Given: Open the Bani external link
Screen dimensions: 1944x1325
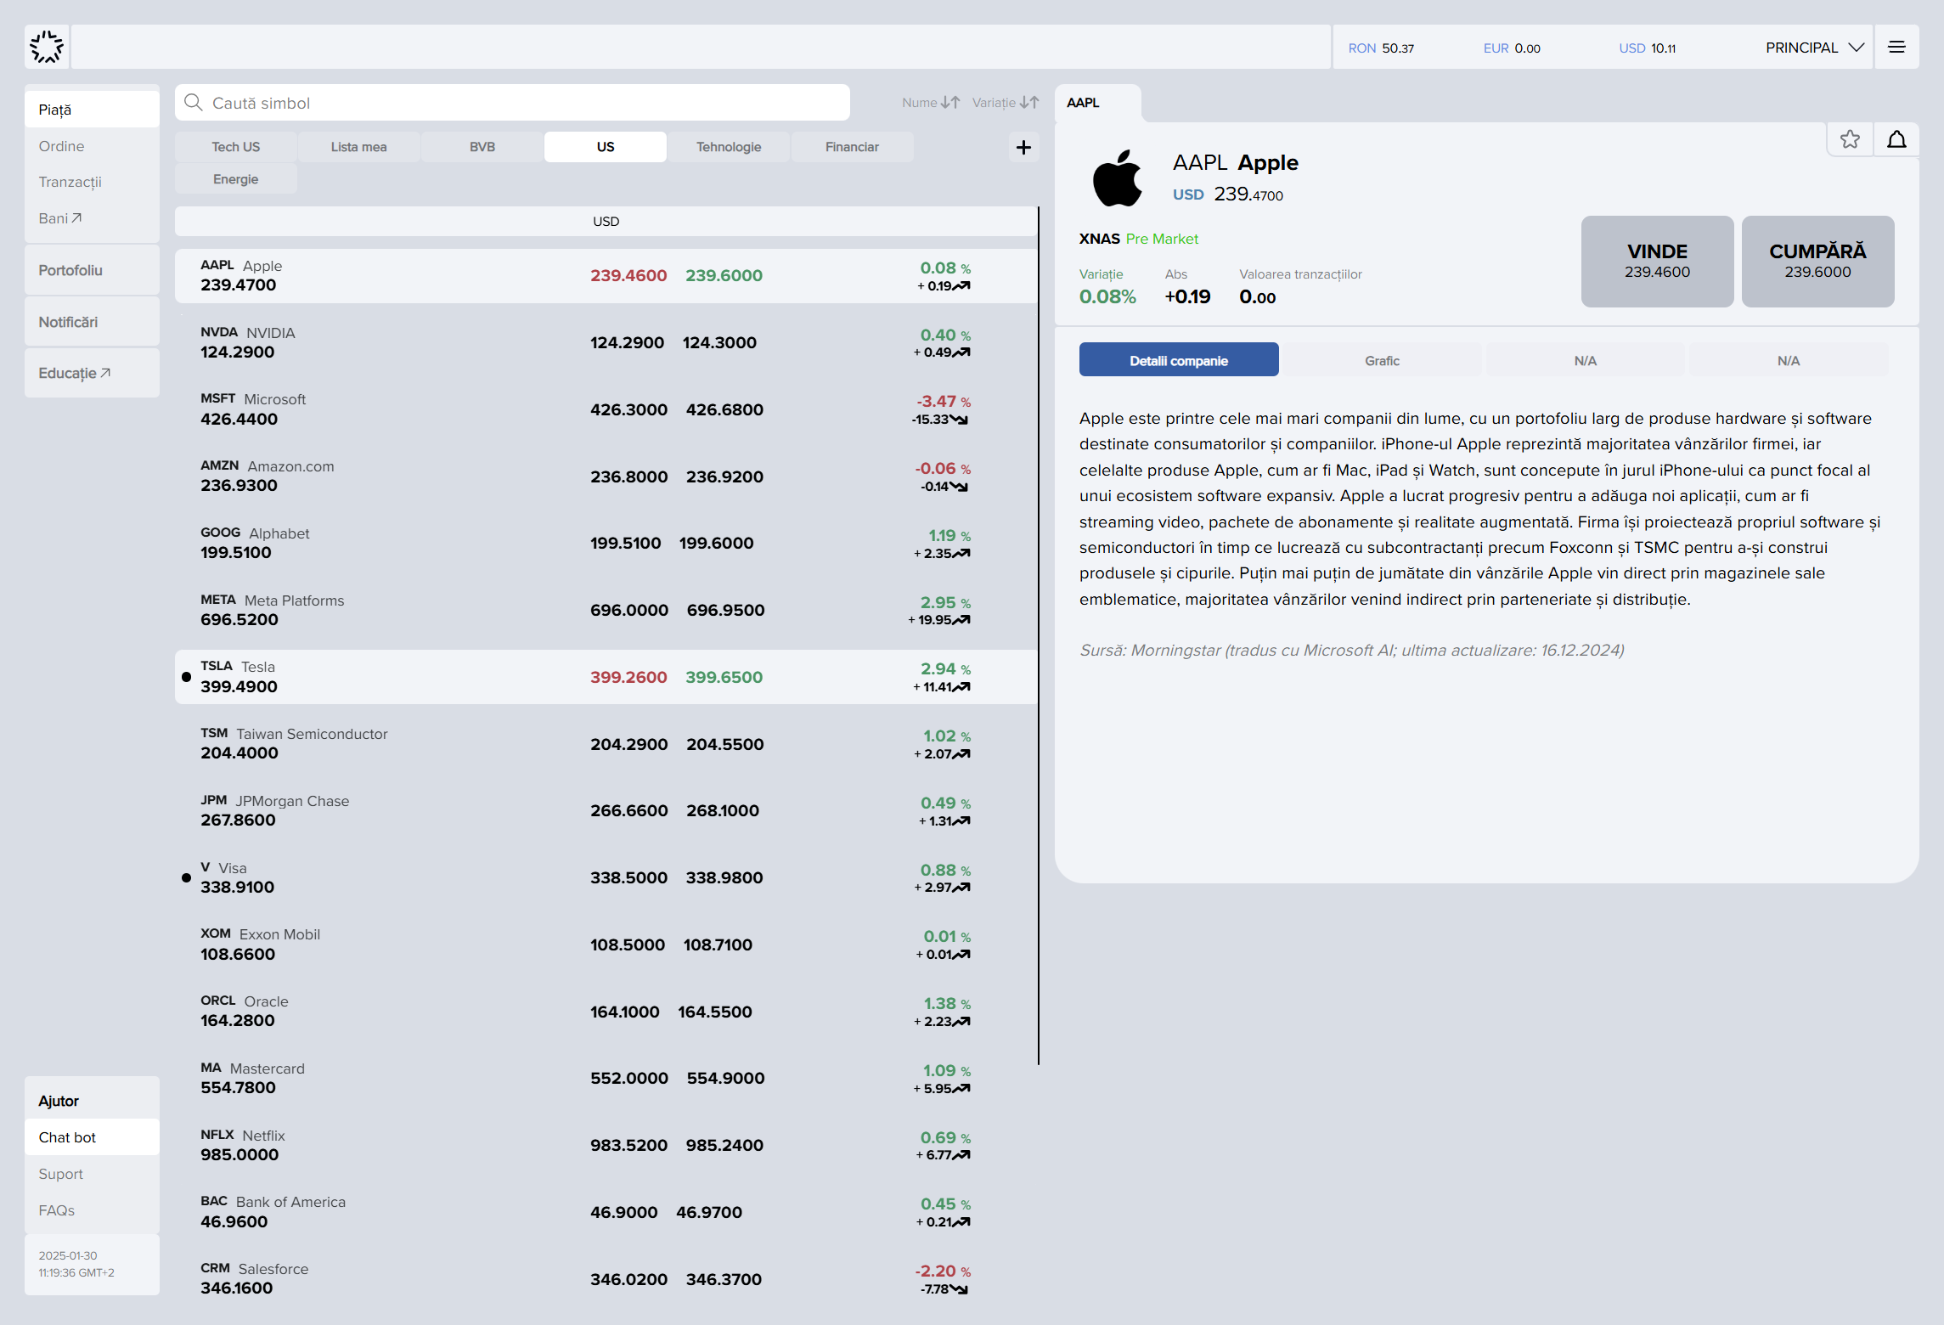Looking at the screenshot, I should point(60,218).
